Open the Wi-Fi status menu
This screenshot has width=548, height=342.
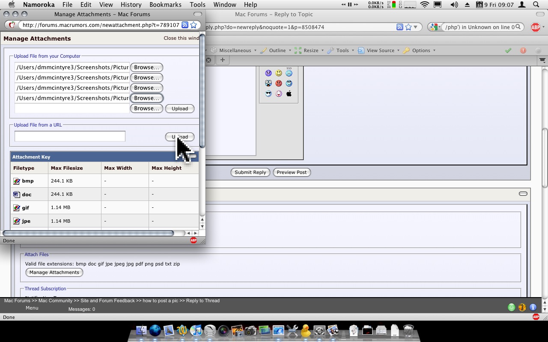click(x=424, y=5)
